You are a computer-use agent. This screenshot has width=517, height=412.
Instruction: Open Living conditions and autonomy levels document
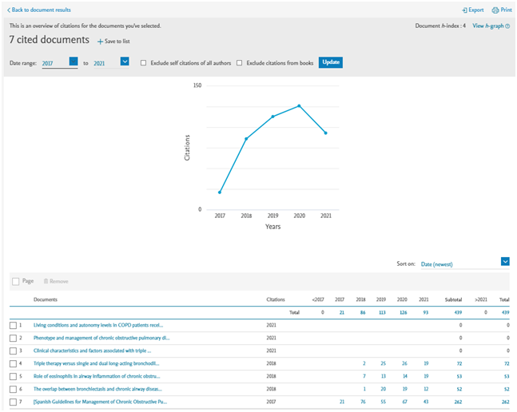tap(97, 326)
